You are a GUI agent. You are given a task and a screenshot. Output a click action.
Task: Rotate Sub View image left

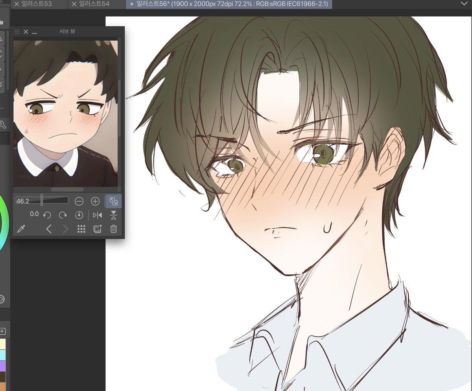pos(47,215)
